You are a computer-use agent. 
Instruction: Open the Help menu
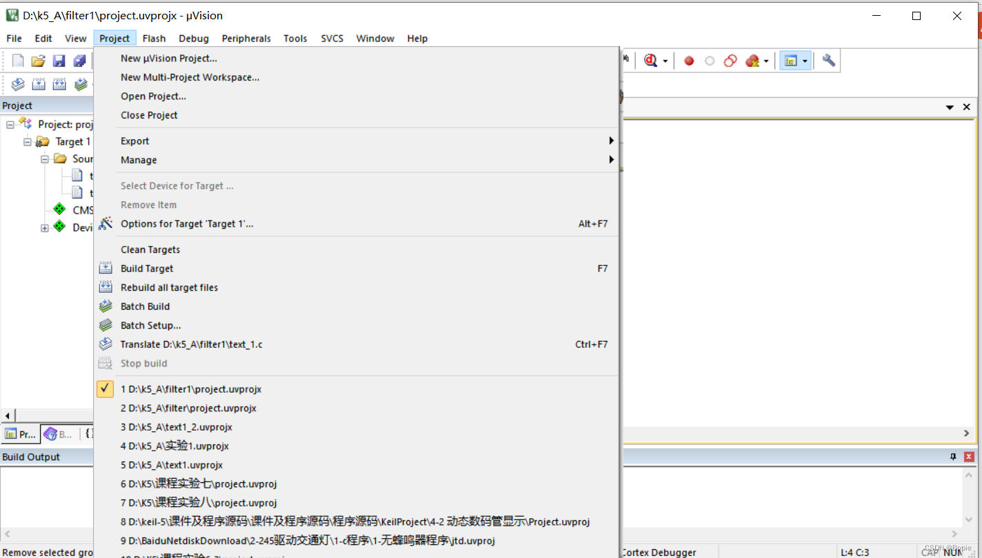coord(417,39)
